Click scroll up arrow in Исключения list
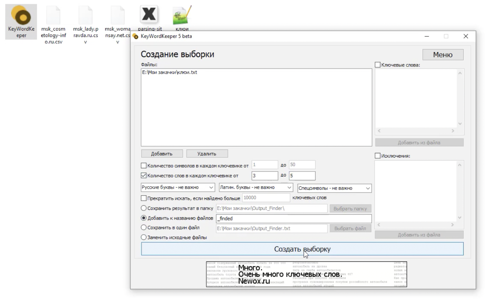The height and width of the screenshot is (303, 490). (x=459, y=165)
